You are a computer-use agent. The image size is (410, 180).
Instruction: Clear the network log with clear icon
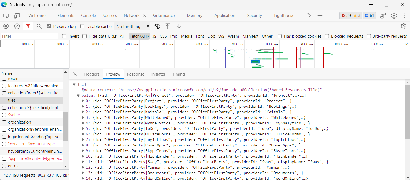coord(17,26)
